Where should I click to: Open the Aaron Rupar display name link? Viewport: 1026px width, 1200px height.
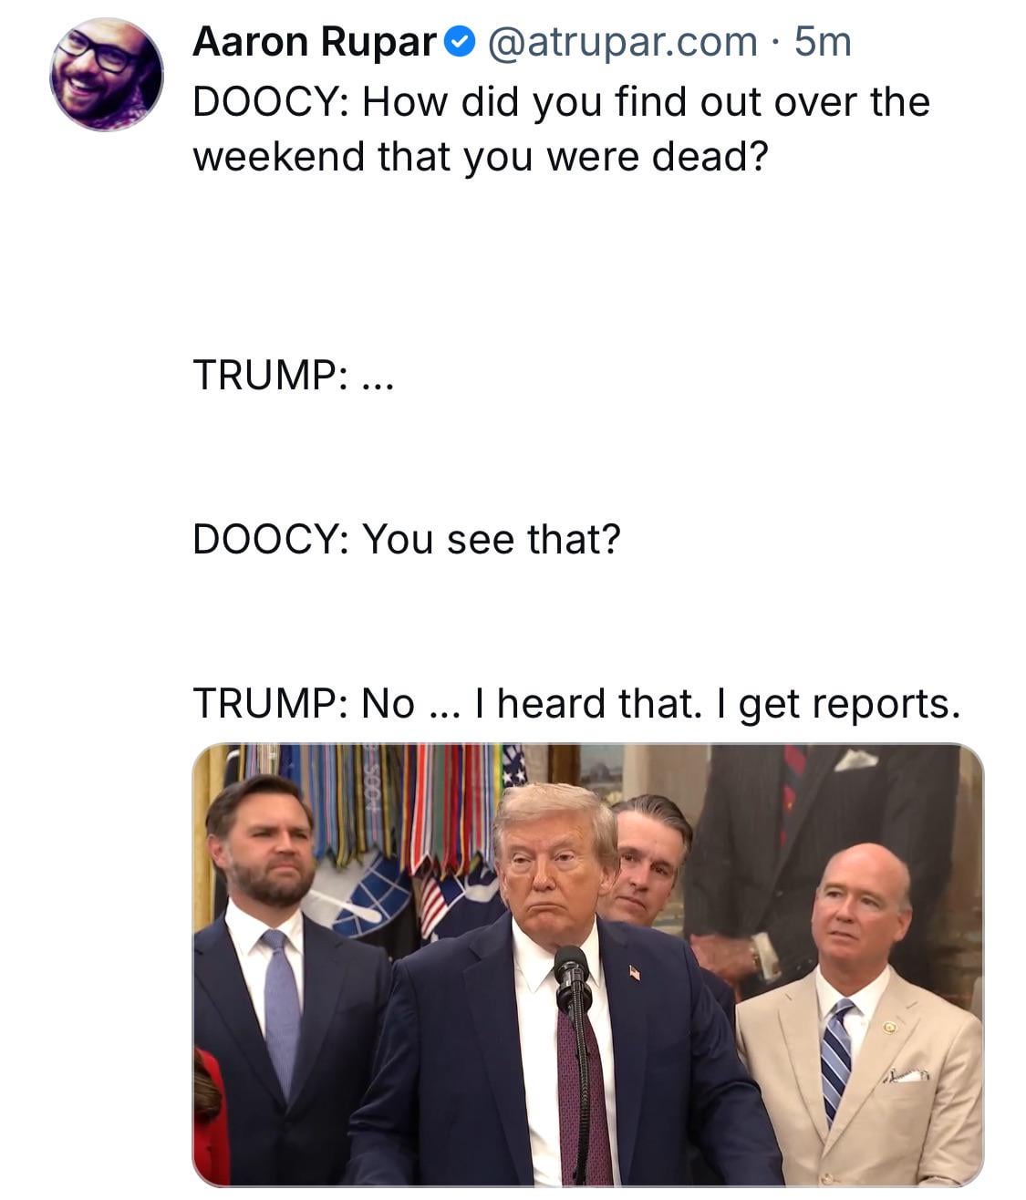(315, 42)
